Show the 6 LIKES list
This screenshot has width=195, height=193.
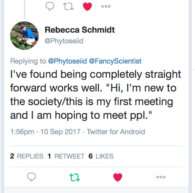coord(101,156)
